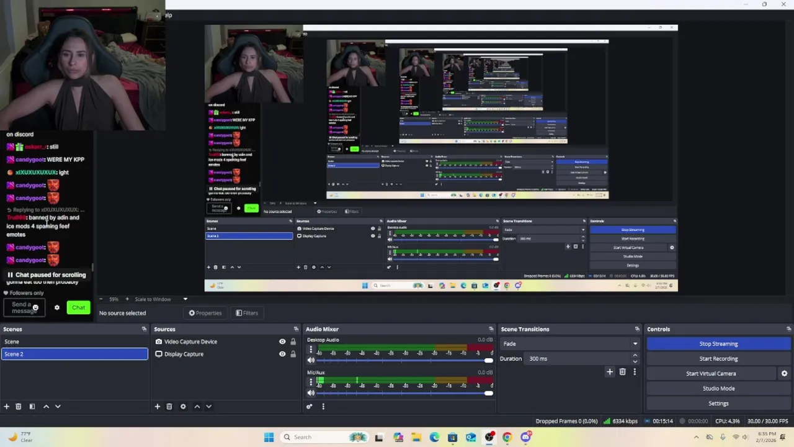Viewport: 794px width, 447px height.
Task: Open File Explorer from taskbar
Action: [416, 437]
